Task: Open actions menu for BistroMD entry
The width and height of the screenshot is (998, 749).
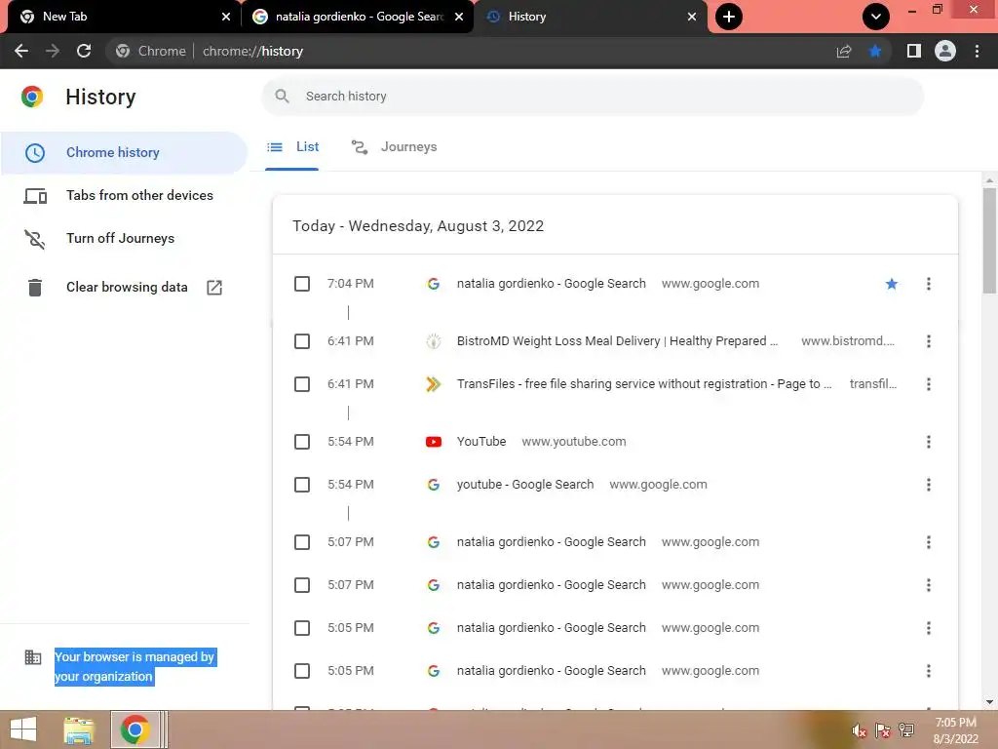Action: pyautogui.click(x=929, y=341)
